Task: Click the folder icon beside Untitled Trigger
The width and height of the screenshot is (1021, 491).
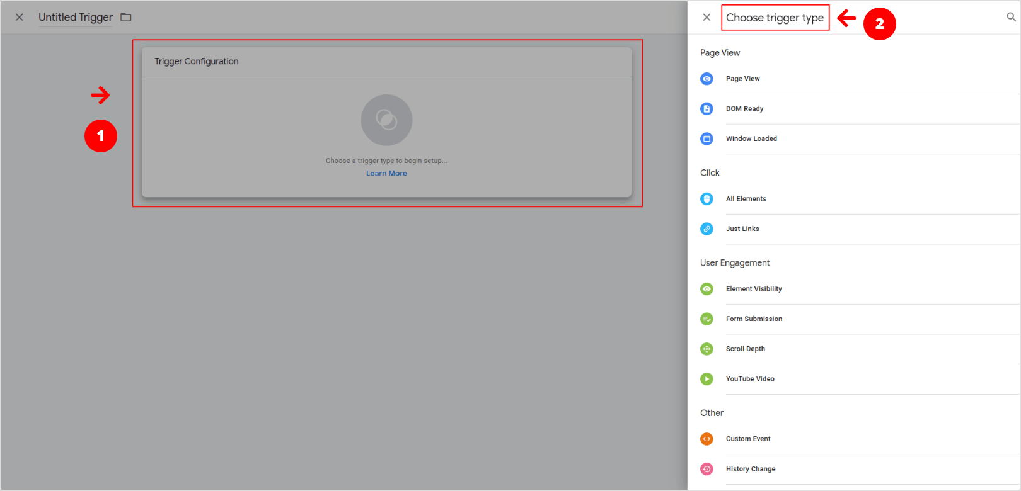Action: (126, 17)
